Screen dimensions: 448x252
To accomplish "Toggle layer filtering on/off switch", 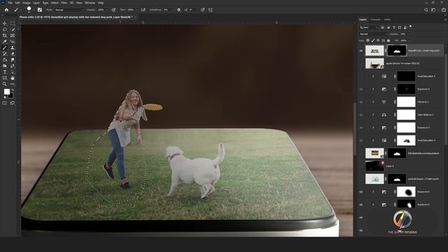I will [x=411, y=27].
